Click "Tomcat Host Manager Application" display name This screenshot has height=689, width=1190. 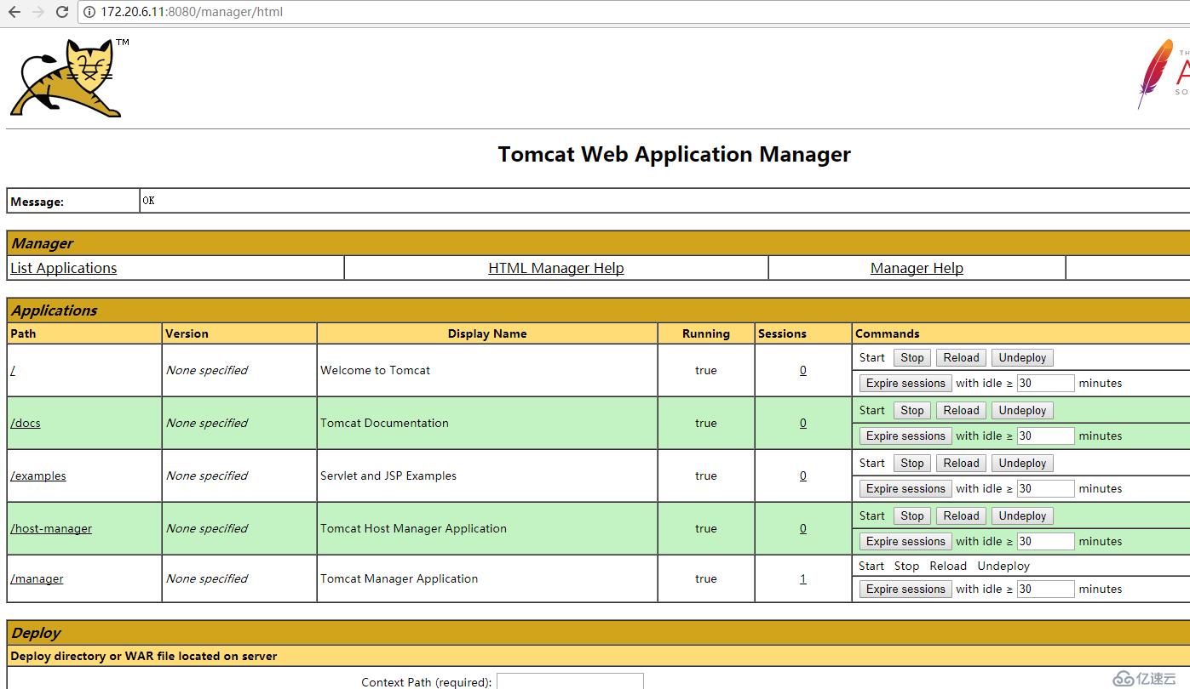413,528
